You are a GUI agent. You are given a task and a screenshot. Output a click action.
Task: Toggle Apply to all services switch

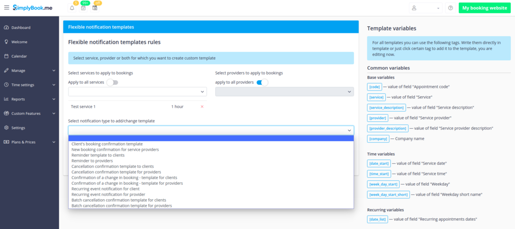click(112, 82)
